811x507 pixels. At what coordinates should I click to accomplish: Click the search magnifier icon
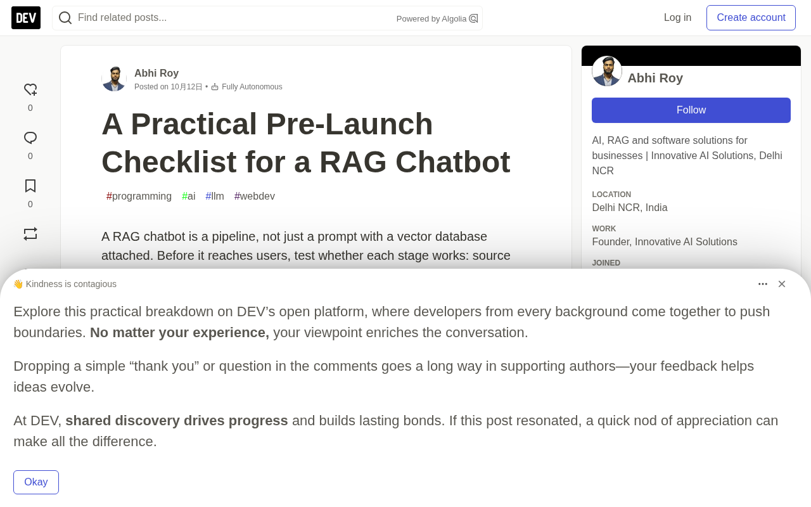[65, 18]
